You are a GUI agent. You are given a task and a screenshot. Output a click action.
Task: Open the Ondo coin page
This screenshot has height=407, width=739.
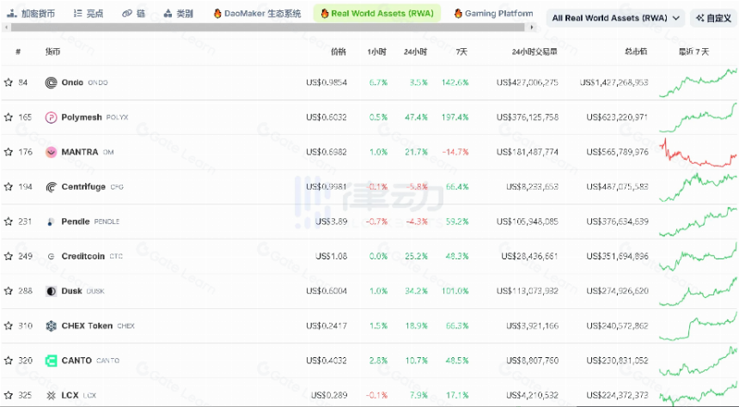pyautogui.click(x=72, y=82)
